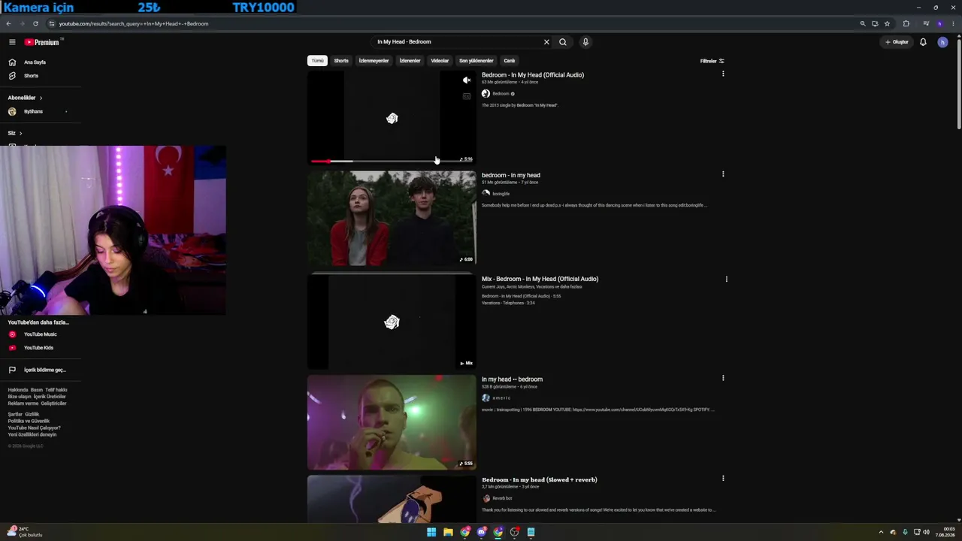Start voice search with the microphone icon

pyautogui.click(x=585, y=42)
